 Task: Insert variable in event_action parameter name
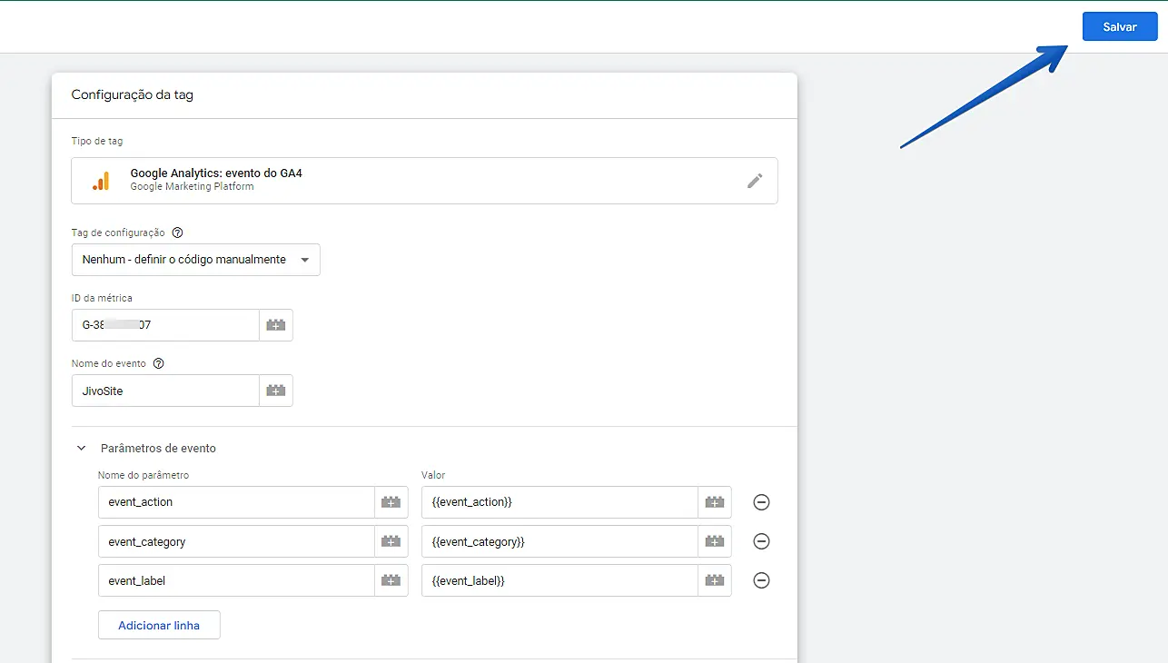coord(391,502)
